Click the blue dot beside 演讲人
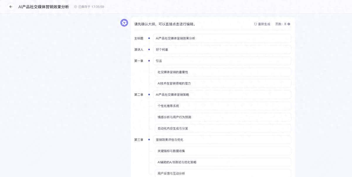 tap(150, 49)
